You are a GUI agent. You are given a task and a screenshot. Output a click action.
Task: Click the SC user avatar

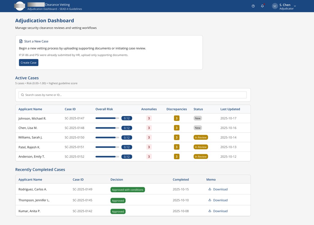(x=275, y=6)
